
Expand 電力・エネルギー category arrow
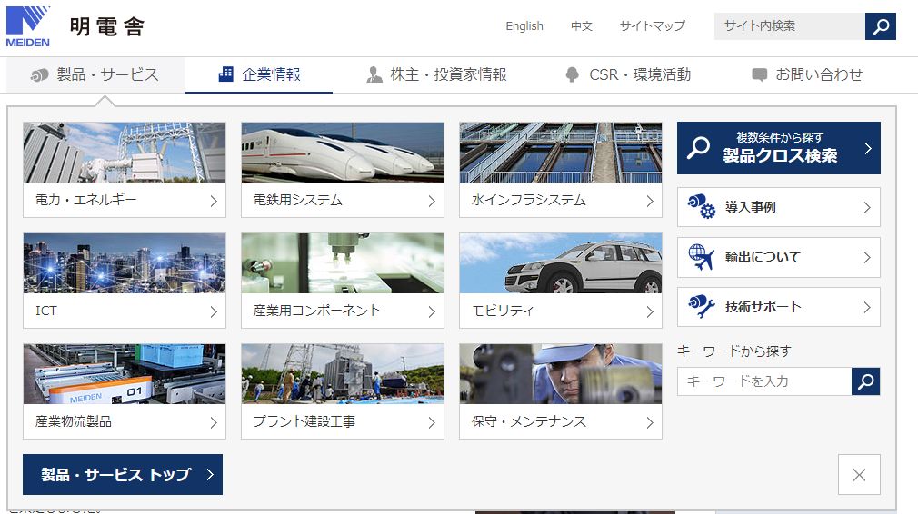coord(214,201)
